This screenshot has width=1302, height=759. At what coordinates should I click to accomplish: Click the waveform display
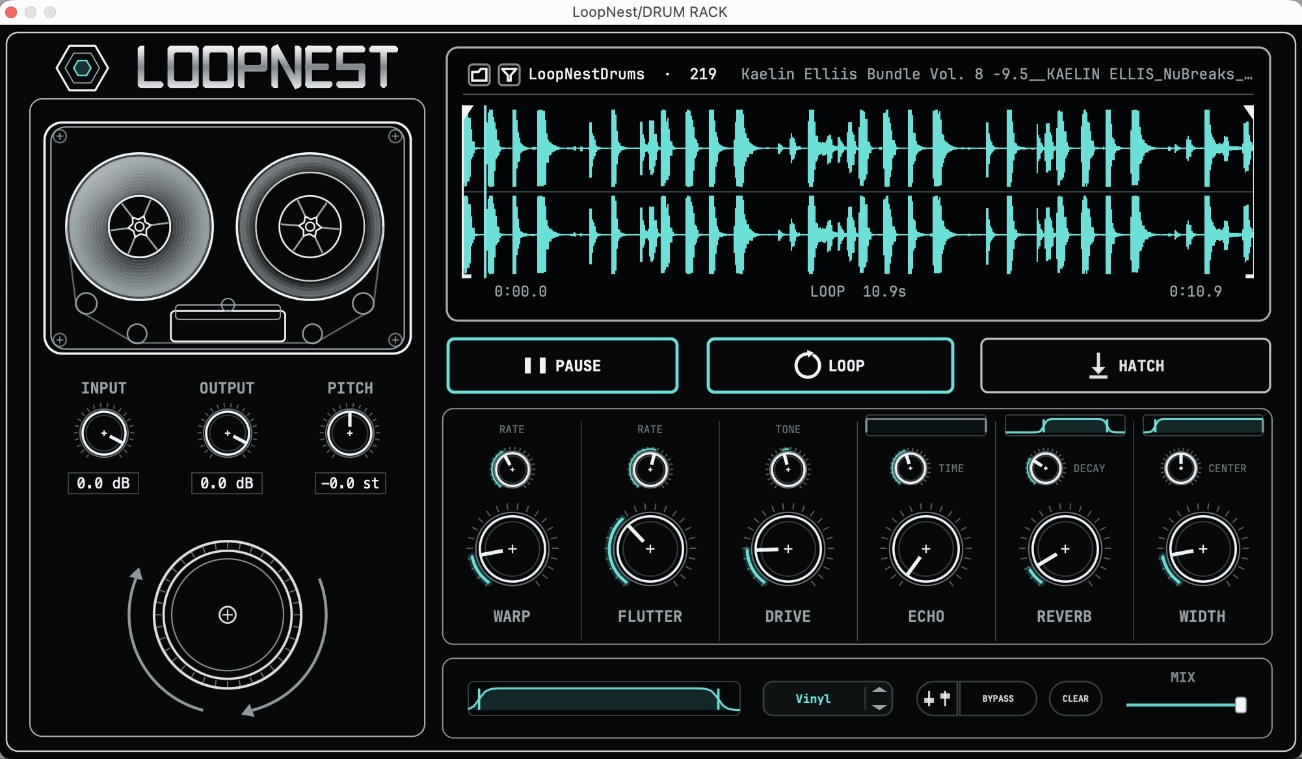(858, 192)
